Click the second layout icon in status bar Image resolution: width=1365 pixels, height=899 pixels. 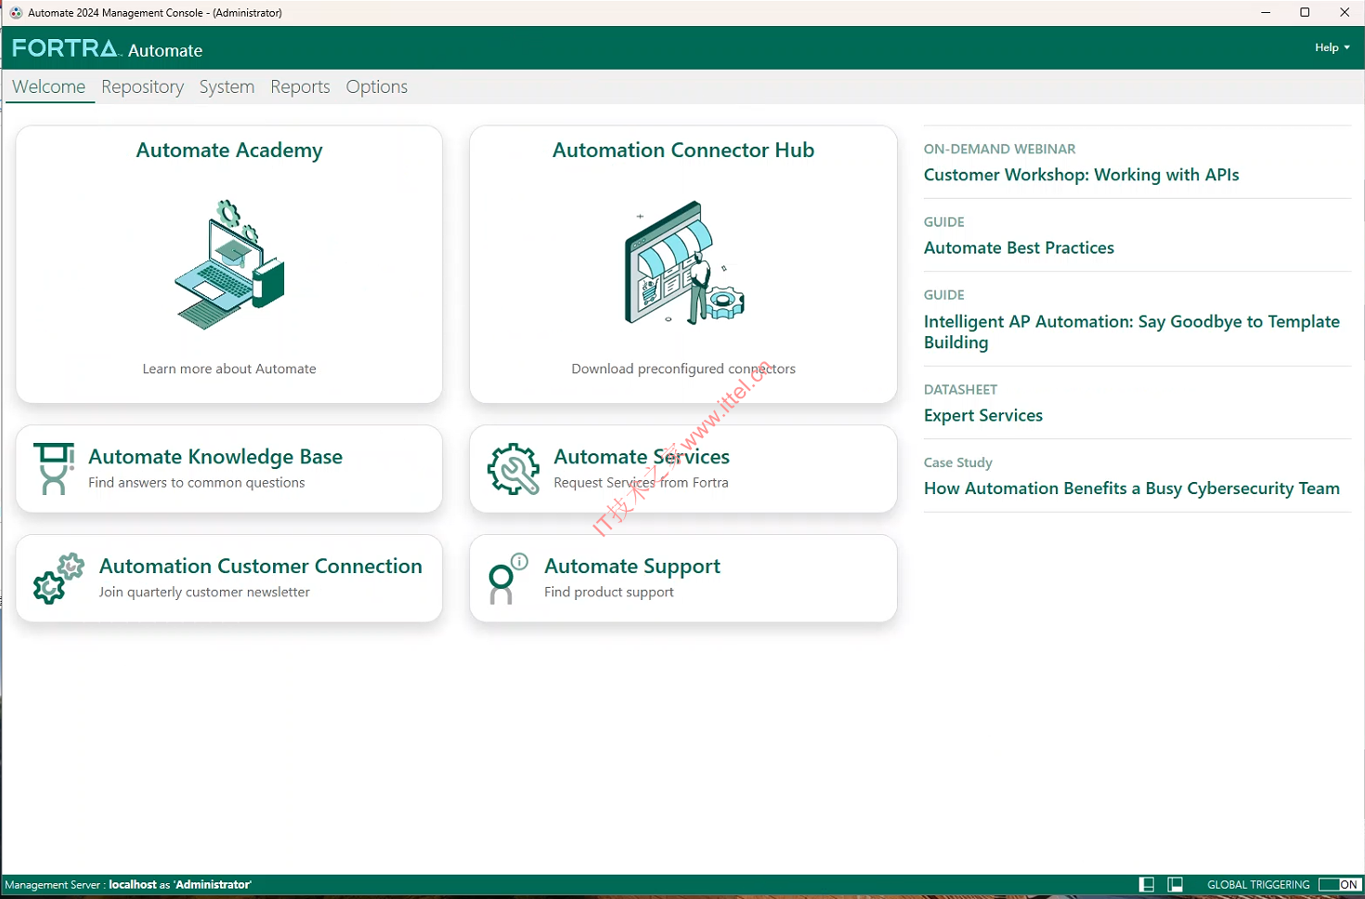(1176, 884)
